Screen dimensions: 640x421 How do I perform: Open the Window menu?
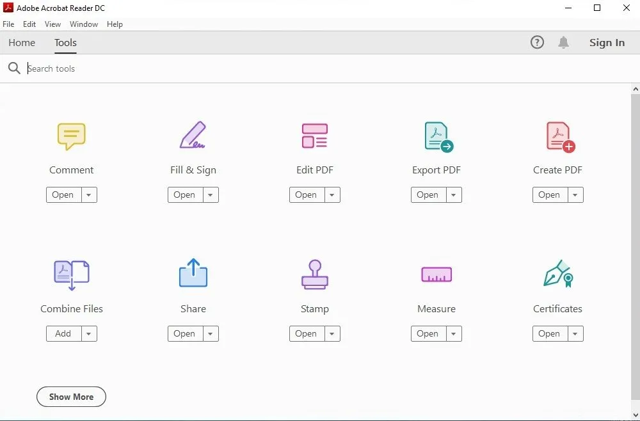[x=83, y=24]
